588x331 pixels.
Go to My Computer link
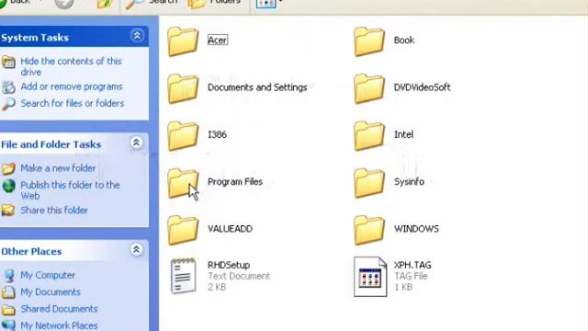pos(48,275)
